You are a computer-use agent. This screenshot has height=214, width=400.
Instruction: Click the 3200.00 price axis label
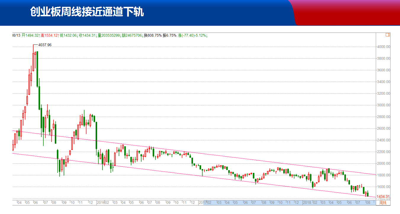click(383, 94)
